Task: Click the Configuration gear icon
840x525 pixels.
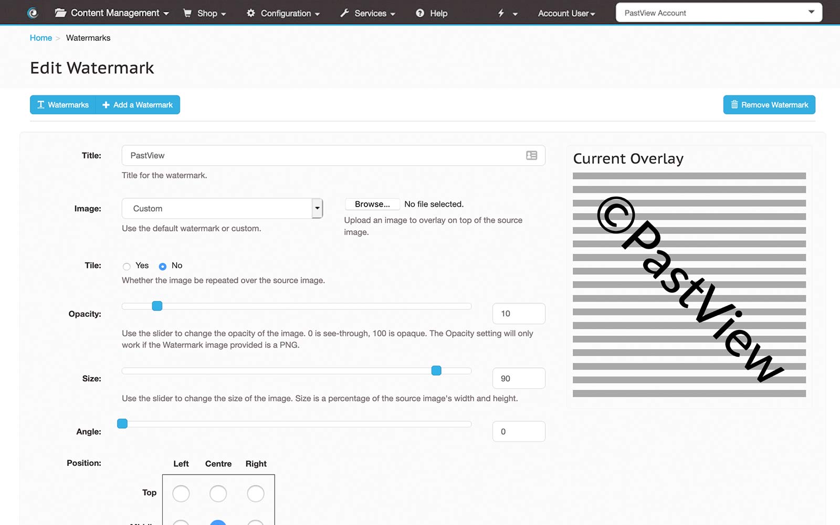Action: pyautogui.click(x=251, y=13)
